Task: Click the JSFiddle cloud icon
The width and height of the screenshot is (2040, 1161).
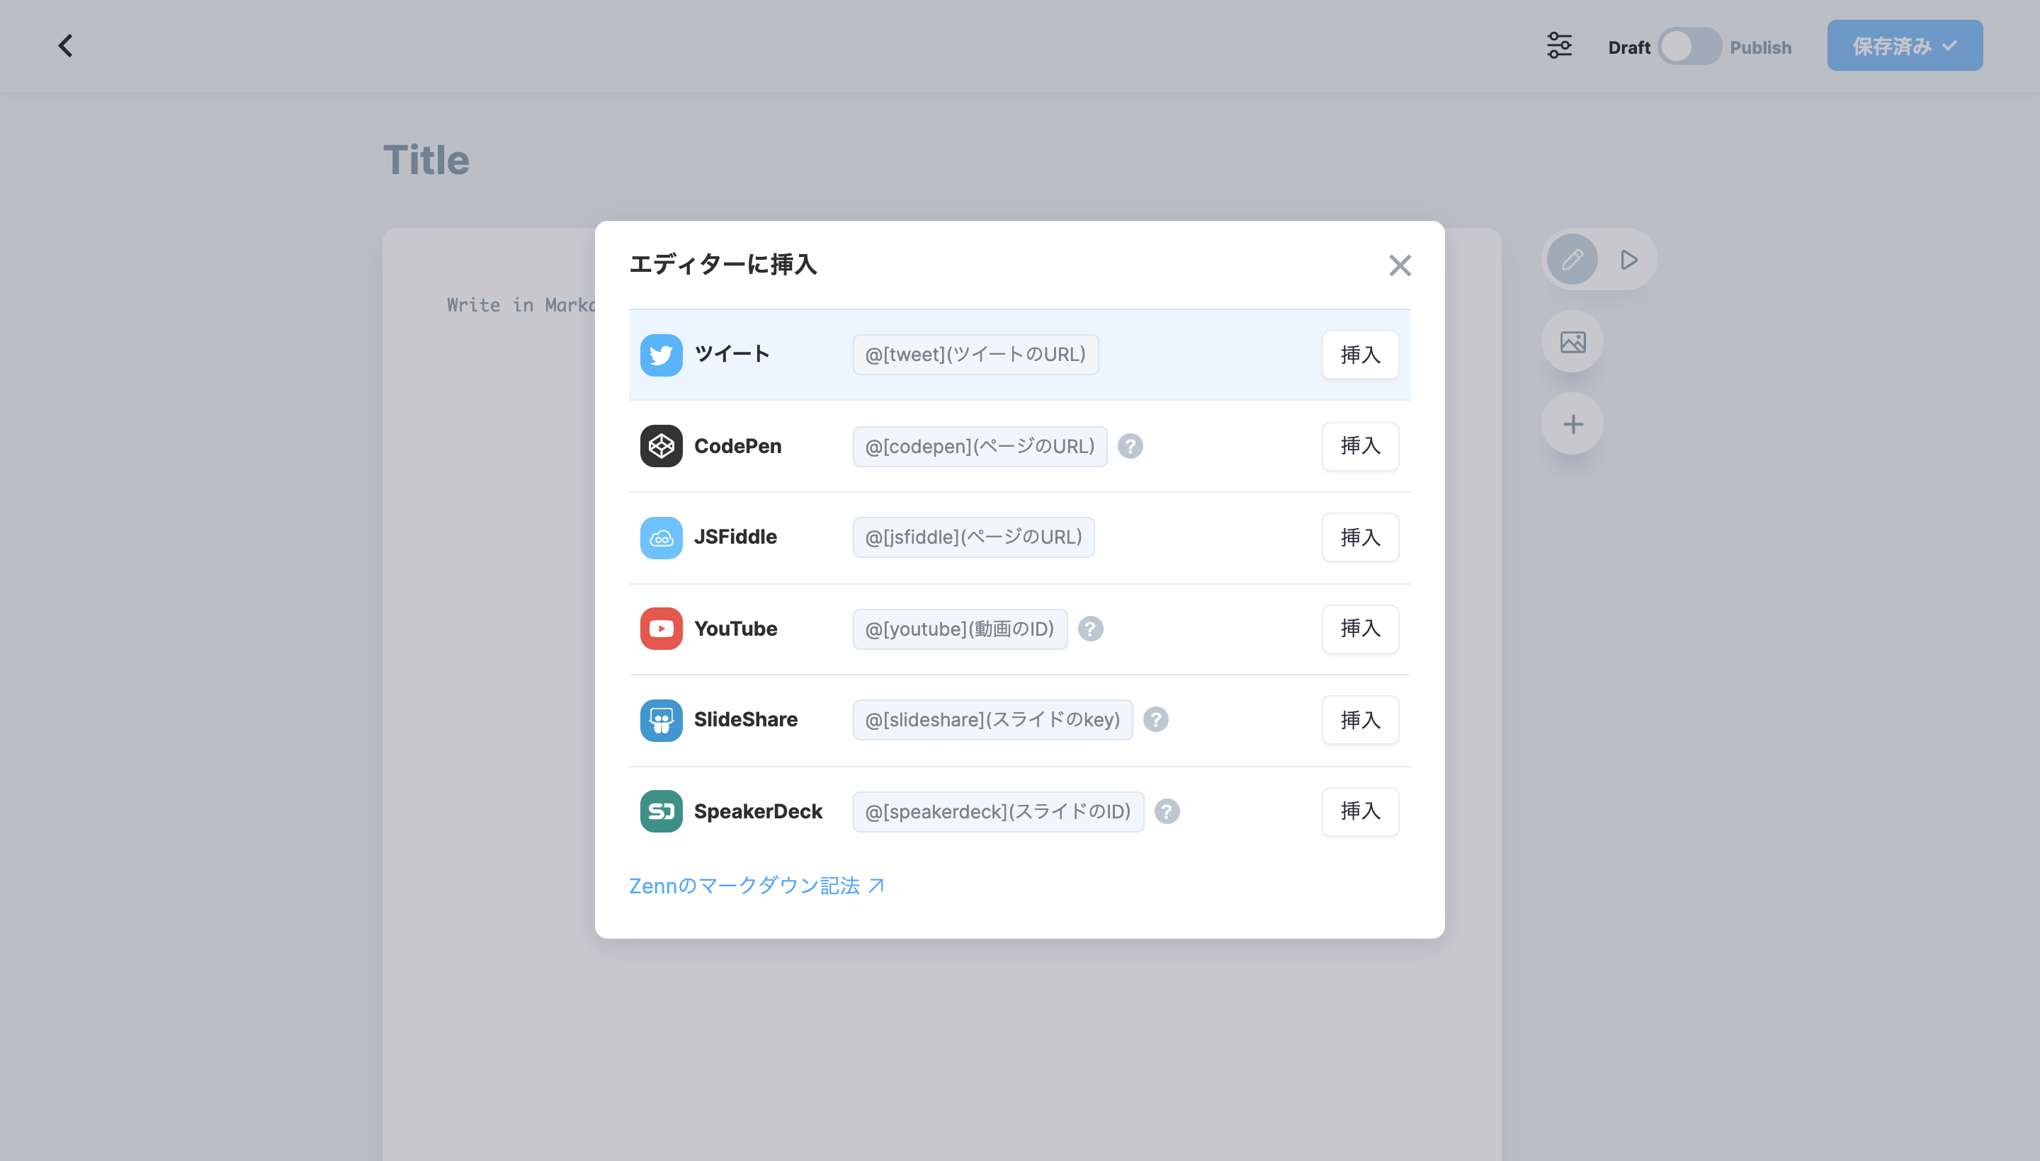Action: pos(661,537)
